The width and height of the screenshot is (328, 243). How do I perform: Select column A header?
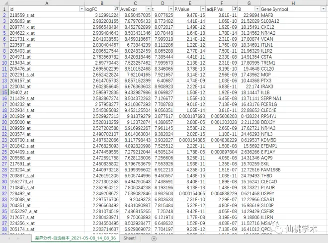click(x=47, y=3)
